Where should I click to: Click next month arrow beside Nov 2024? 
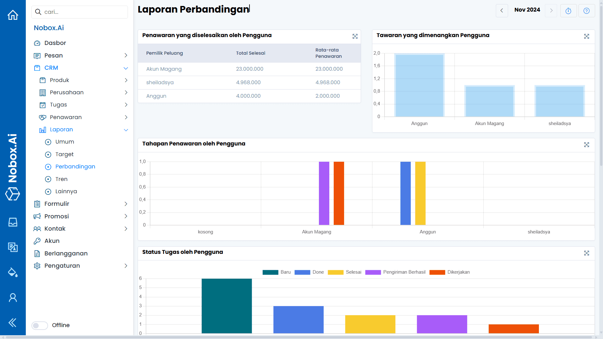point(551,10)
